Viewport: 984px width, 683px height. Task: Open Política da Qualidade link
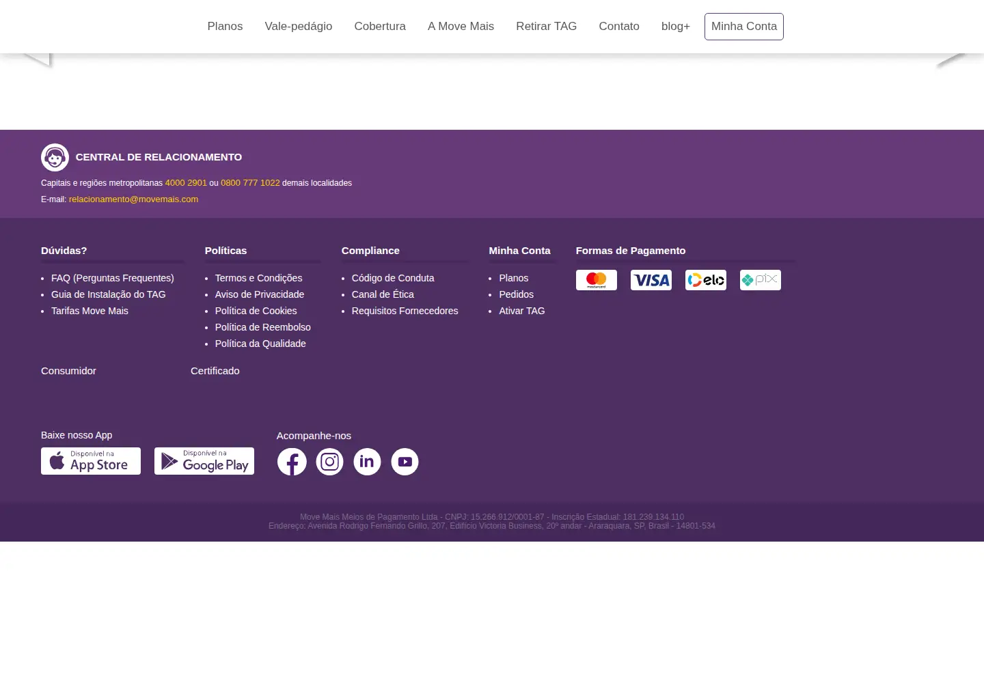260,344
